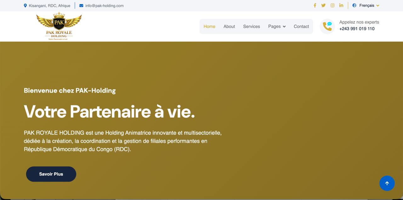Click the globe icon beside Français
Screen dimensions: 403x200
click(355, 5)
